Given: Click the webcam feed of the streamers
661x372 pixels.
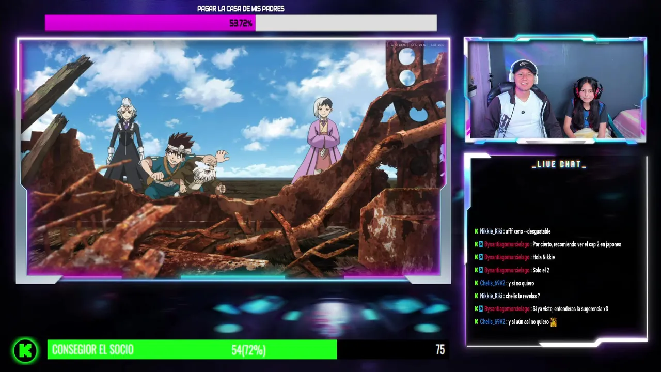Looking at the screenshot, I should tap(556, 89).
